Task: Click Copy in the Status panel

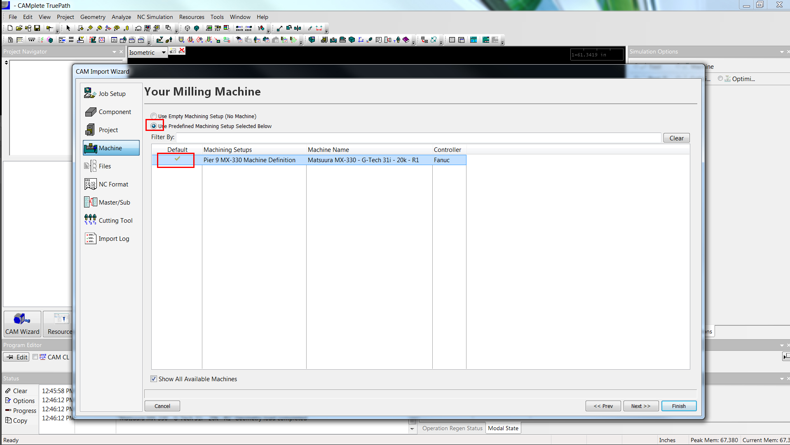Action: [x=16, y=420]
